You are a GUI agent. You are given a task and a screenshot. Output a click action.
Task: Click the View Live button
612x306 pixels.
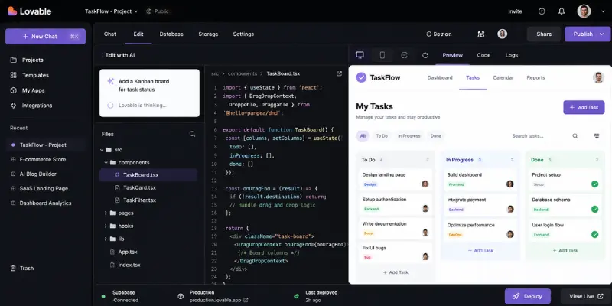pos(586,296)
